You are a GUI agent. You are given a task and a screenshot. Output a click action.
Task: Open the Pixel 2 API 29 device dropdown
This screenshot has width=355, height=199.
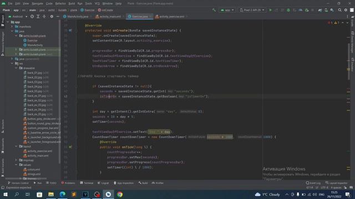[252, 10]
